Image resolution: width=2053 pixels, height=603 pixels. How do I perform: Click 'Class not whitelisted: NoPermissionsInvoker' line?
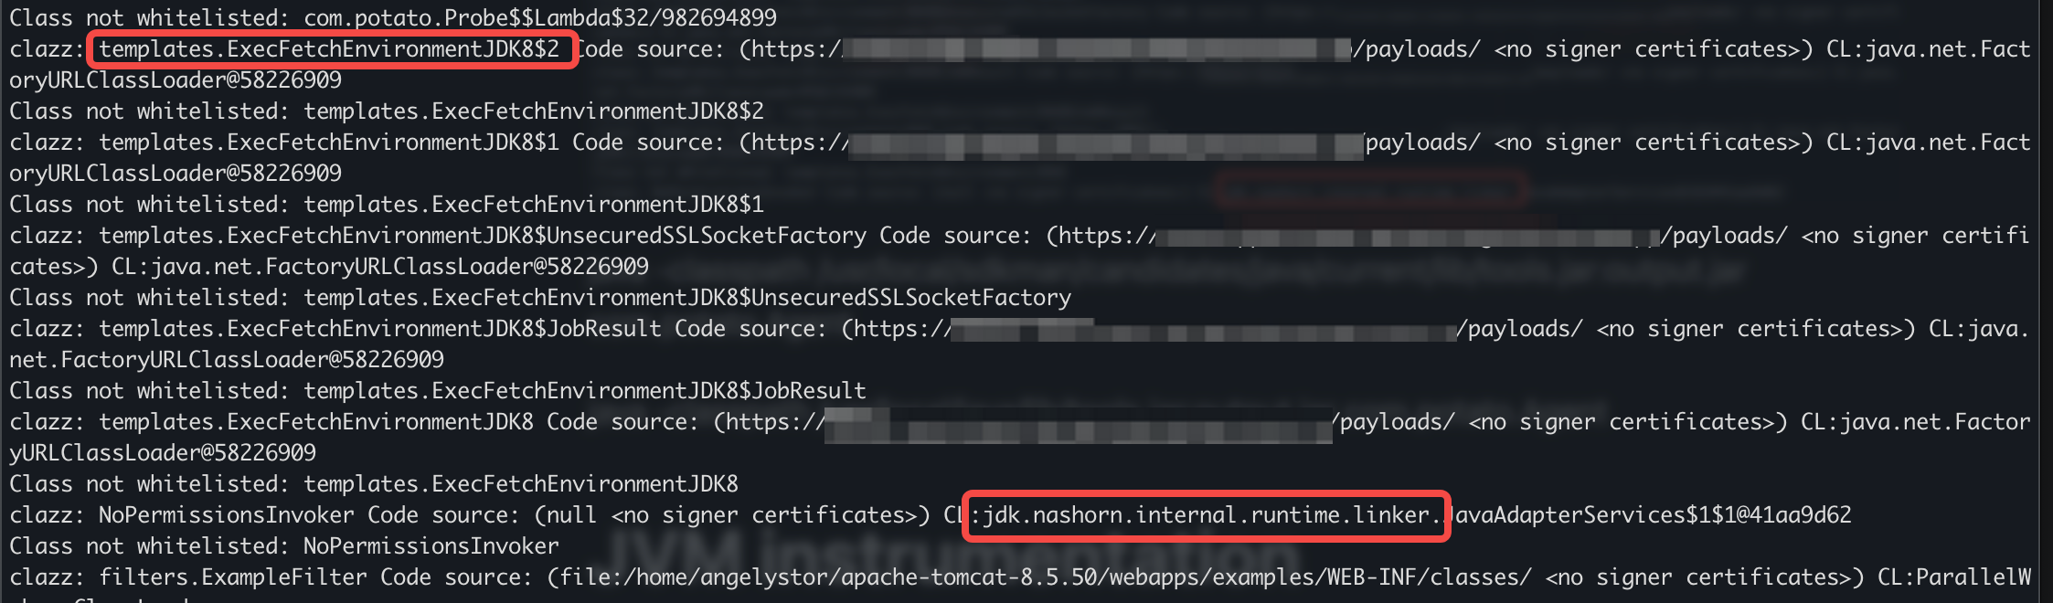[284, 546]
